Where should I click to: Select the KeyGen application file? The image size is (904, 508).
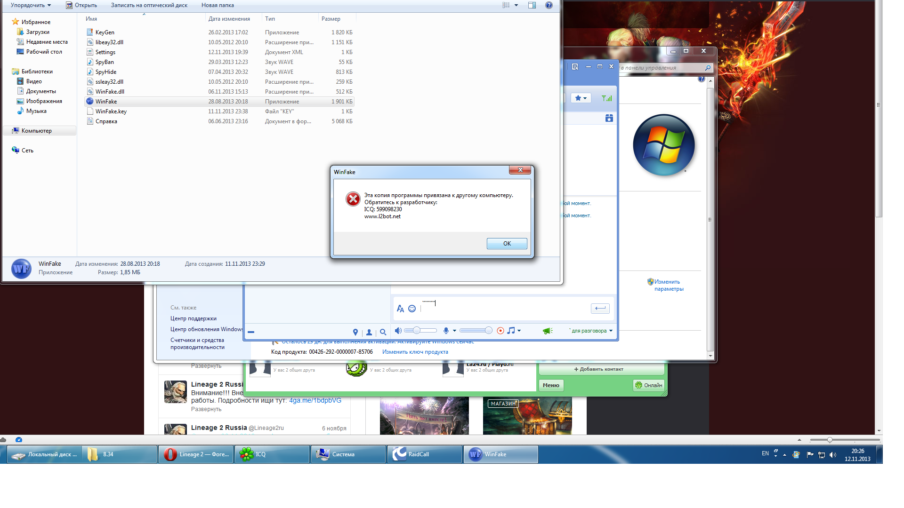[219, 32]
